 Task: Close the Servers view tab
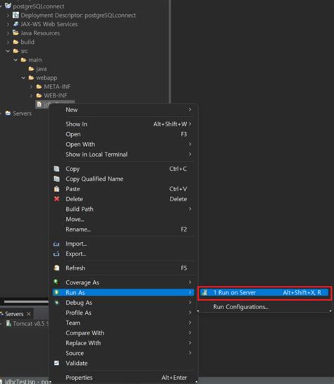[x=29, y=313]
